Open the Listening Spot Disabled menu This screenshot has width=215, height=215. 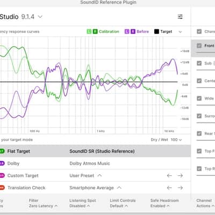click(x=83, y=203)
